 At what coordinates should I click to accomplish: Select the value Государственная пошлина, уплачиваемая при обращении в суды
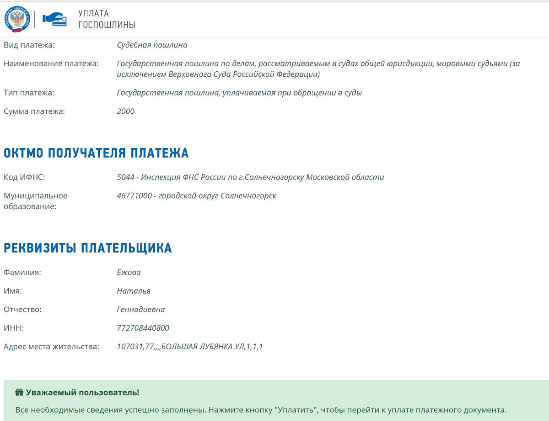(239, 93)
